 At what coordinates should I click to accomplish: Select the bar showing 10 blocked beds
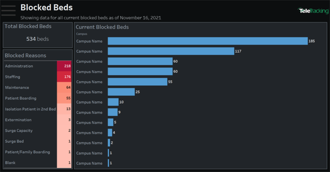click(113, 102)
